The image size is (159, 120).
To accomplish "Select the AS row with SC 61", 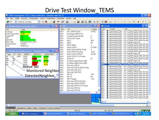I will [31, 56].
